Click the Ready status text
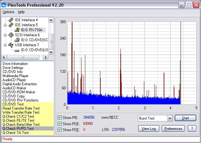The image size is (201, 143). [x=8, y=139]
